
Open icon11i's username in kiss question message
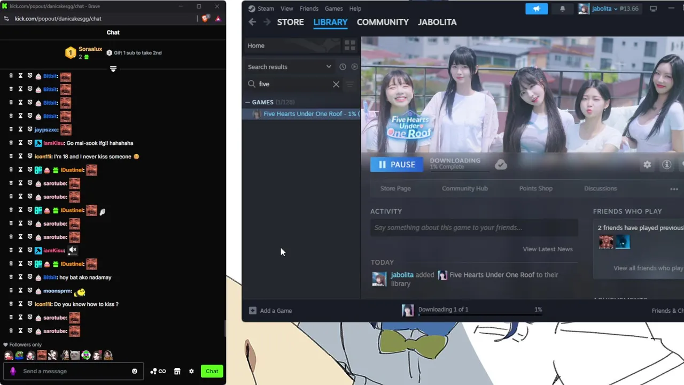tap(43, 304)
